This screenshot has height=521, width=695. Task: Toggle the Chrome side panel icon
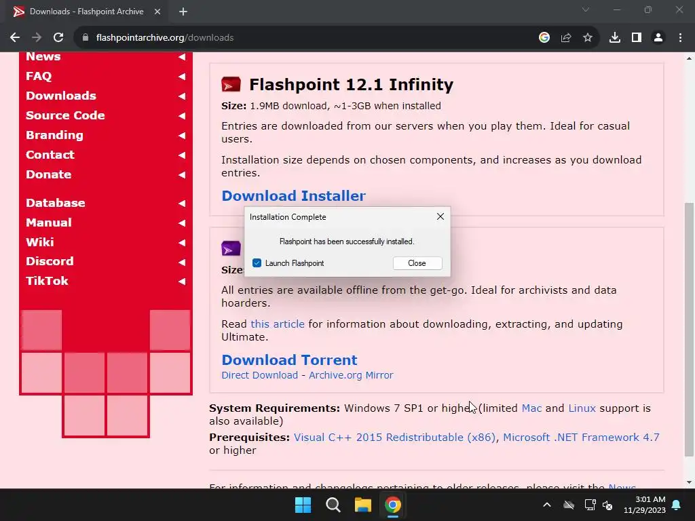[637, 38]
